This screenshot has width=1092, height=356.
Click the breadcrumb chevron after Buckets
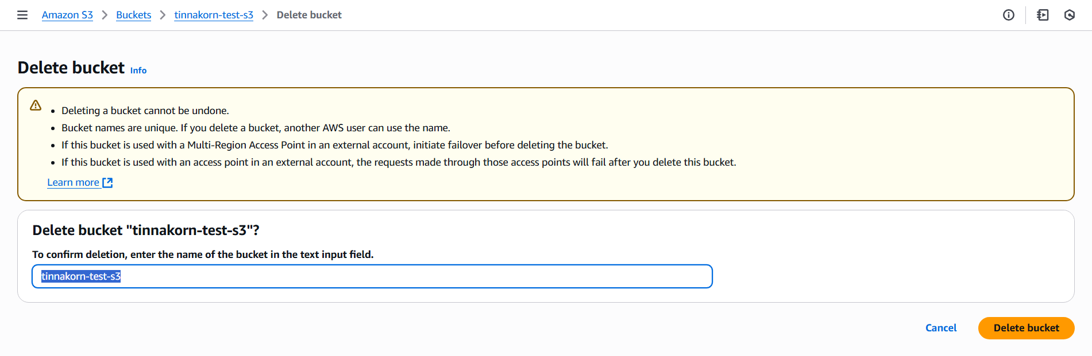(163, 15)
